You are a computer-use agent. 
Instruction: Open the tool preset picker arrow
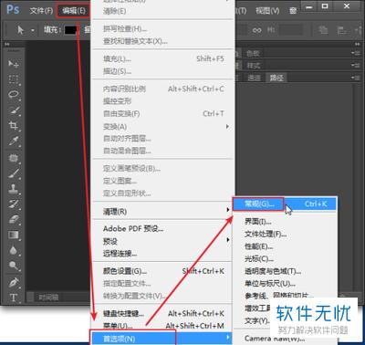click(32, 30)
